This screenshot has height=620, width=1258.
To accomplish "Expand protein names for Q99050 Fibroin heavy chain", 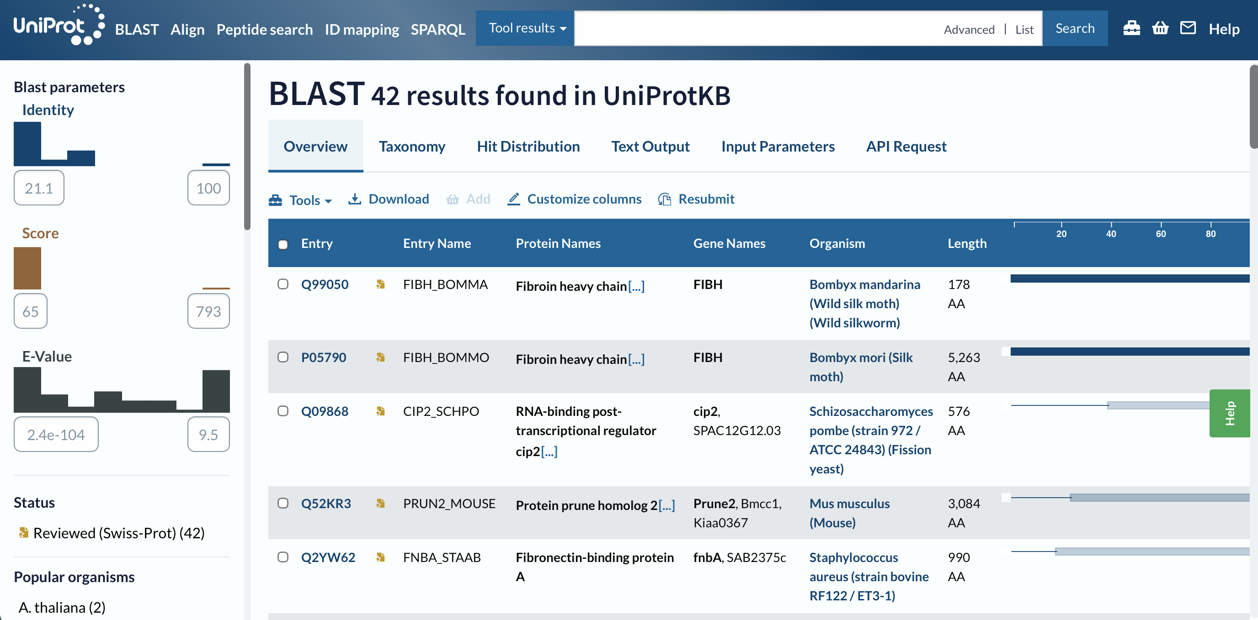I will (x=636, y=286).
